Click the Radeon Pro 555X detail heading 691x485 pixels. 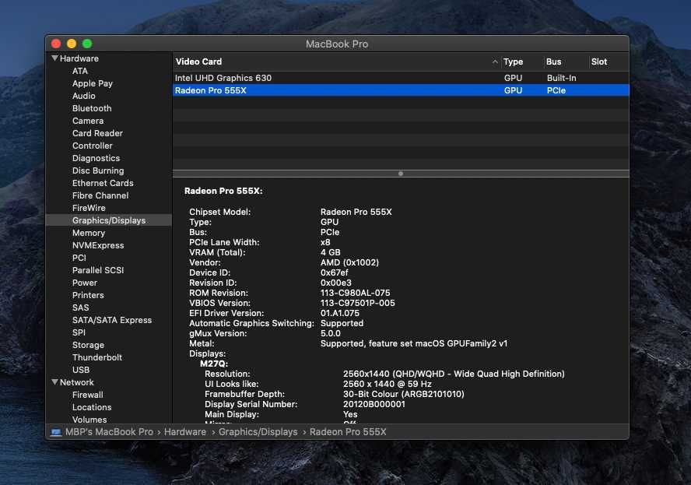pos(223,191)
